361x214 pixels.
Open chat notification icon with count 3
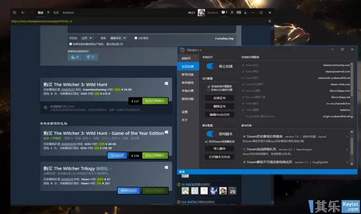coord(224,13)
